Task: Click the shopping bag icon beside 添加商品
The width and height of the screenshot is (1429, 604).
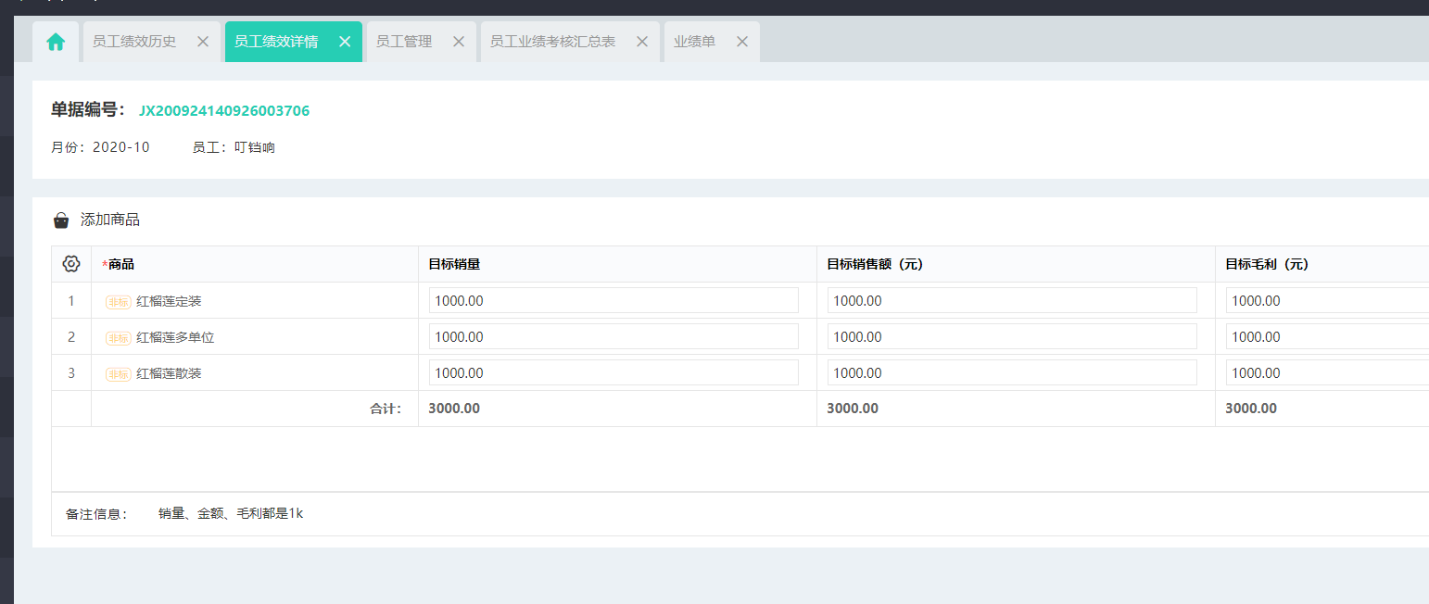Action: (61, 220)
